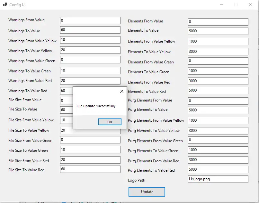Select the Warnings From Value Green field
This screenshot has width=259, height=203.
90,60
